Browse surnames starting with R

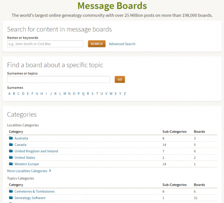point(88,94)
